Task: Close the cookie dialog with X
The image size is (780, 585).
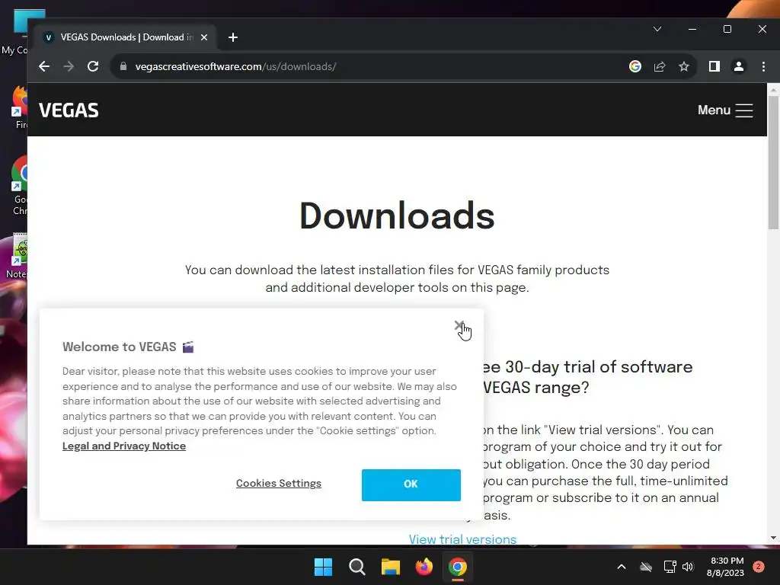Action: click(459, 325)
